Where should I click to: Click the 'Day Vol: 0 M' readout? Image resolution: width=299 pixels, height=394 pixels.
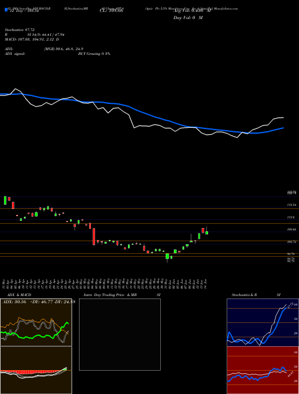(x=188, y=18)
